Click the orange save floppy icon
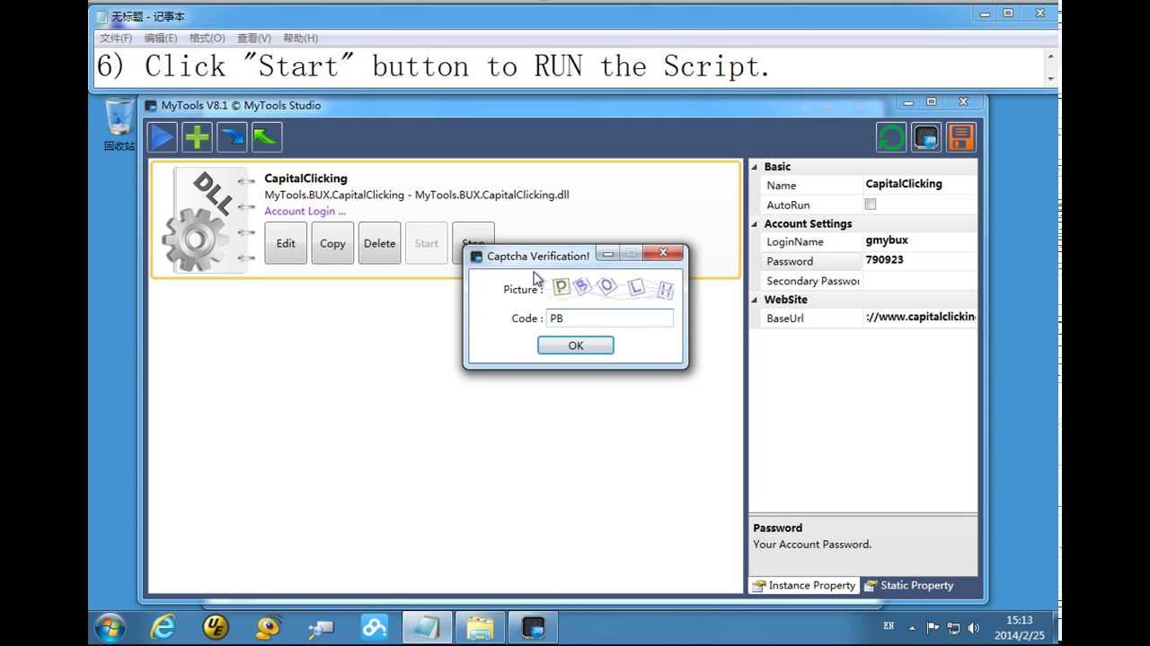Viewport: 1150px width, 646px height. tap(960, 137)
